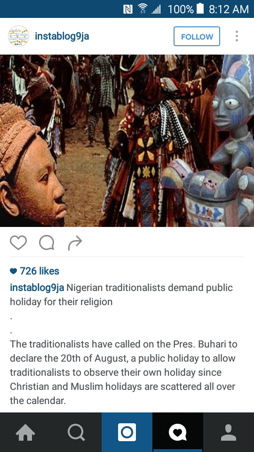Tap the small filled heart beside likes count
Image resolution: width=254 pixels, height=452 pixels.
pyautogui.click(x=13, y=271)
